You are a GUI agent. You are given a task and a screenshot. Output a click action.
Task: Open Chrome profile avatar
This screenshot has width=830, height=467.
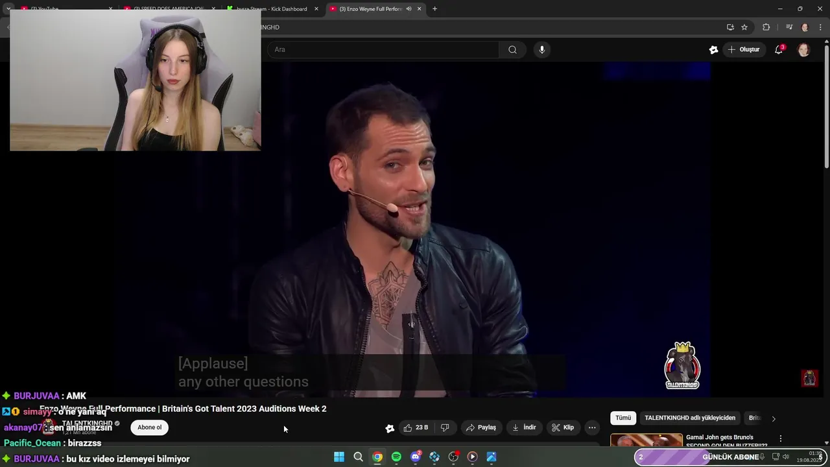click(x=805, y=27)
